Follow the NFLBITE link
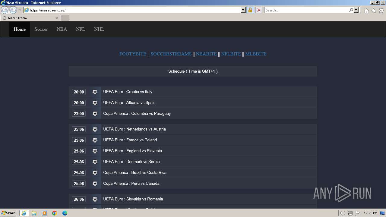This screenshot has width=386, height=217. click(231, 54)
